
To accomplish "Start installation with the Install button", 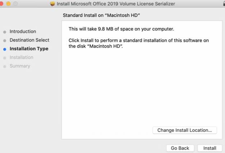I will pos(210,148).
